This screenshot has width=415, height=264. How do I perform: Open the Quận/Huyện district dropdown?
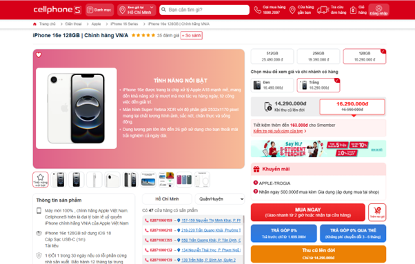pos(220,199)
